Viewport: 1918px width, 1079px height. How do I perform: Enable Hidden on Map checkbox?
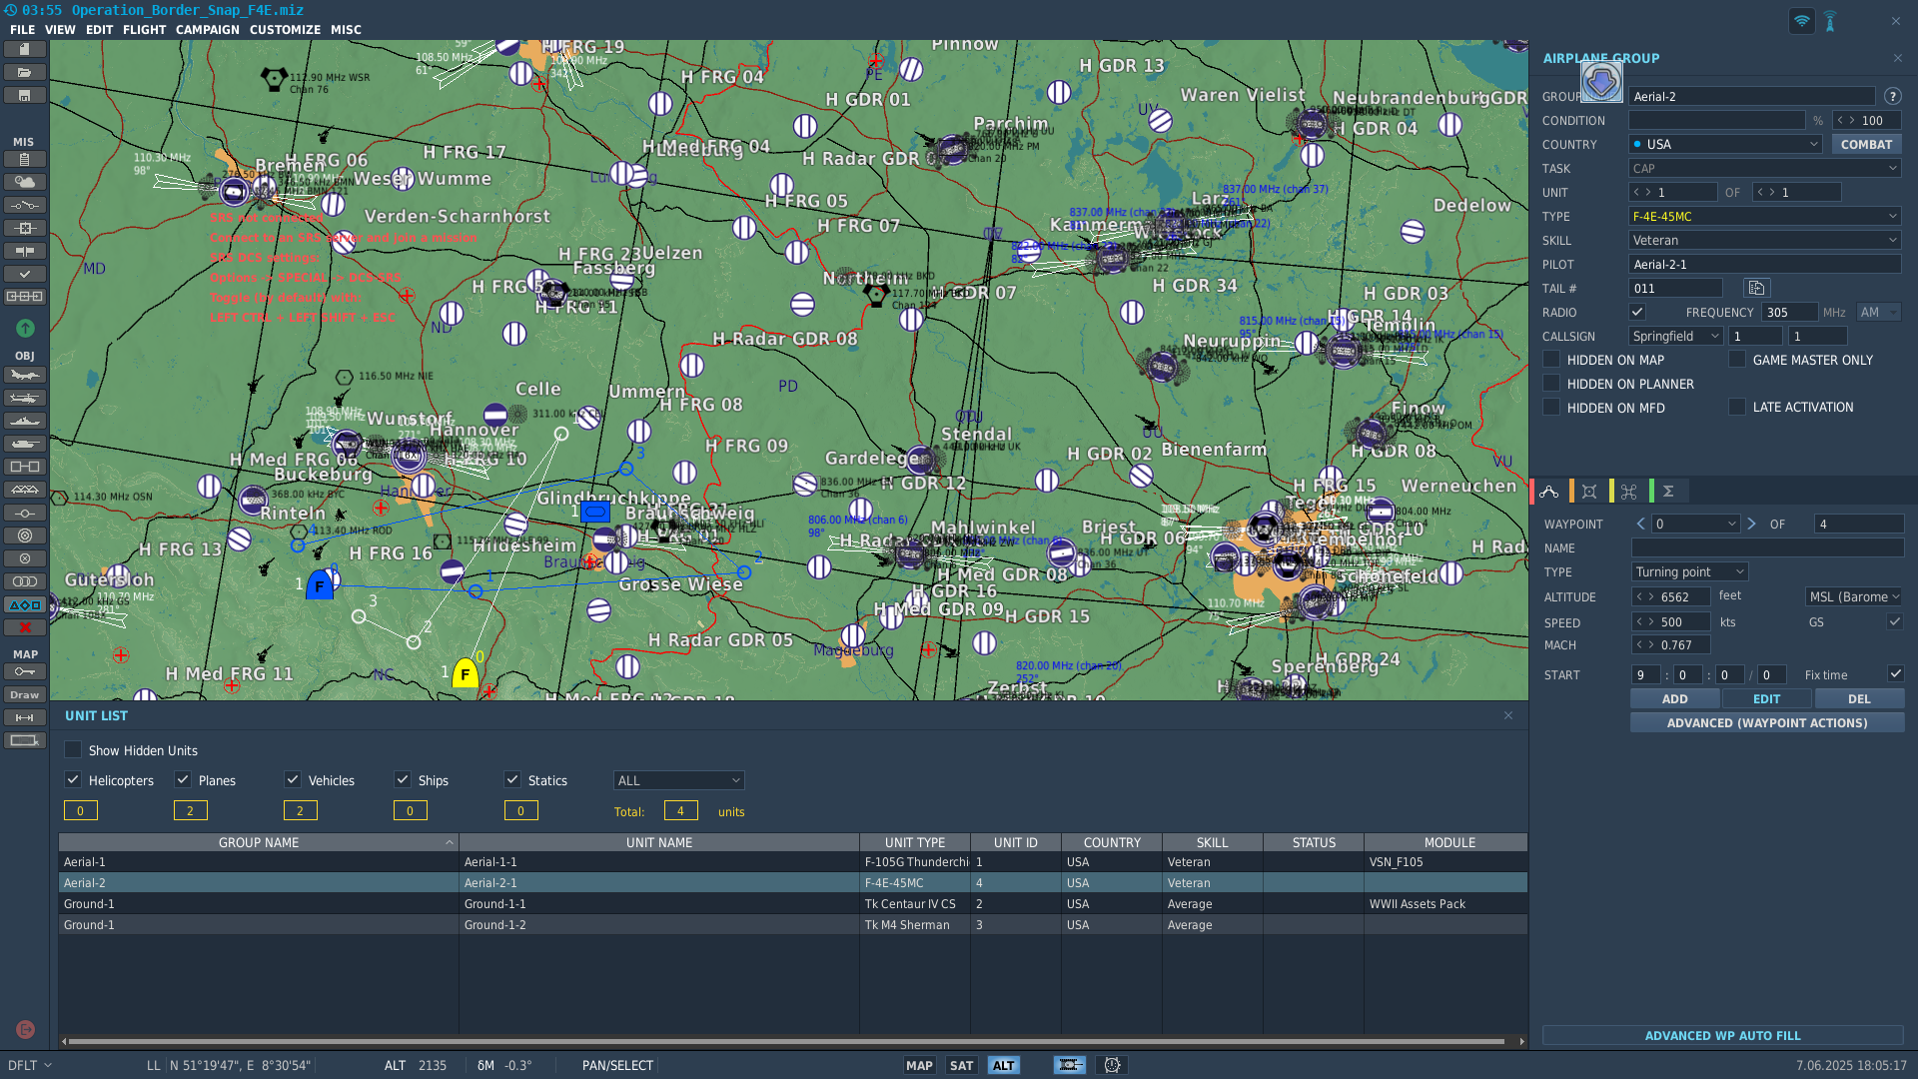1551,359
